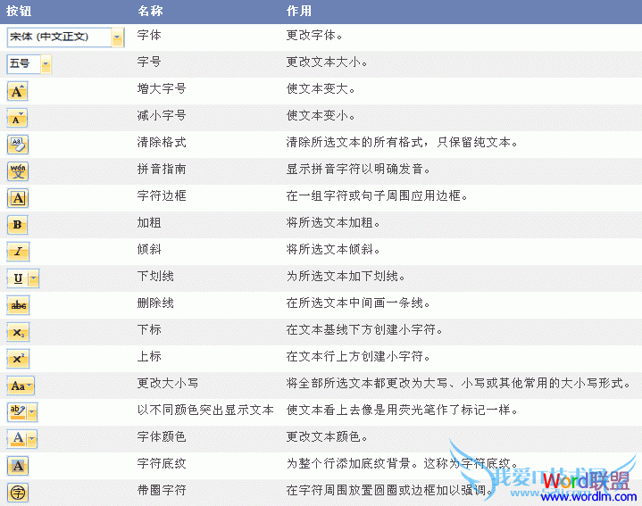
Task: Open the highlight color dropdown arrow
Action: coord(32,412)
